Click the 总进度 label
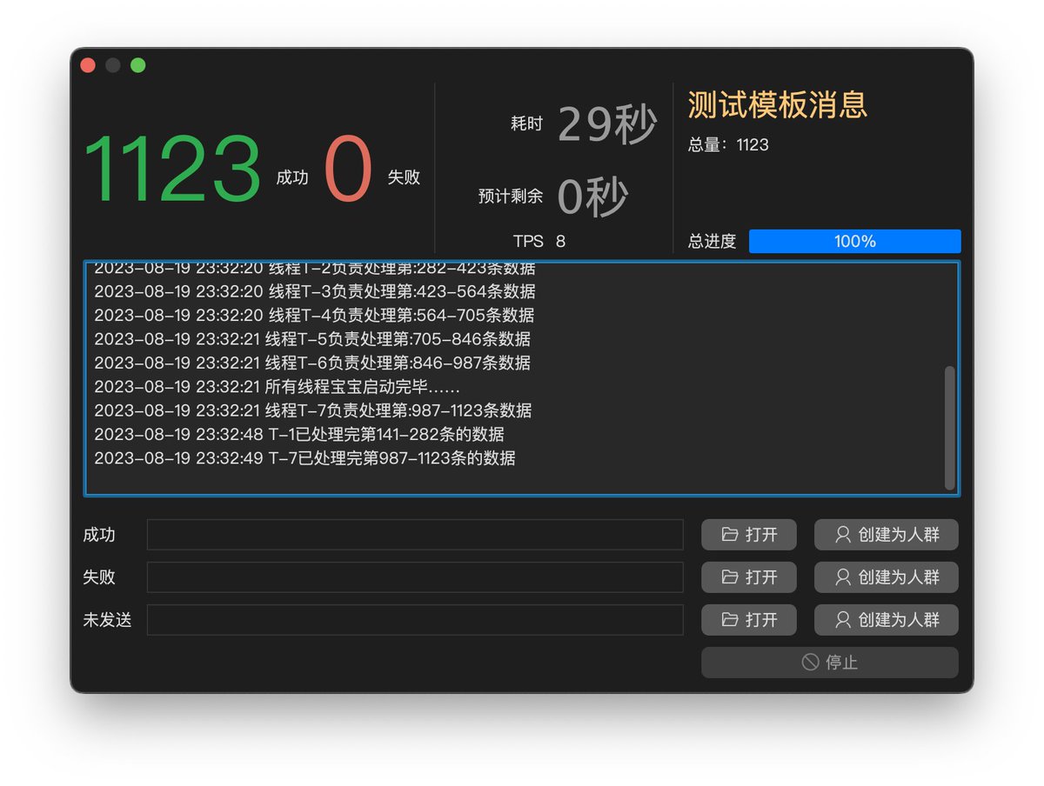Image resolution: width=1044 pixels, height=786 pixels. (x=712, y=242)
